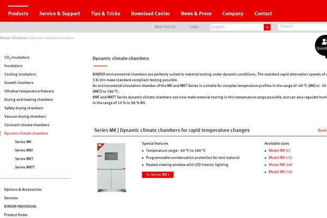This screenshot has width=327, height=218.
Task: Open Constant climate chambers category
Action: (x=27, y=125)
